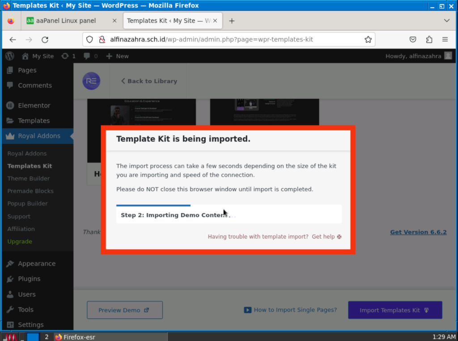Open the Firefox extensions icon
The width and height of the screenshot is (458, 341).
(x=429, y=39)
